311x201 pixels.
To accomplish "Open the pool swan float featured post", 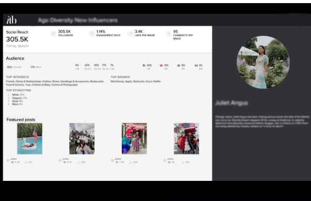I will (30, 138).
